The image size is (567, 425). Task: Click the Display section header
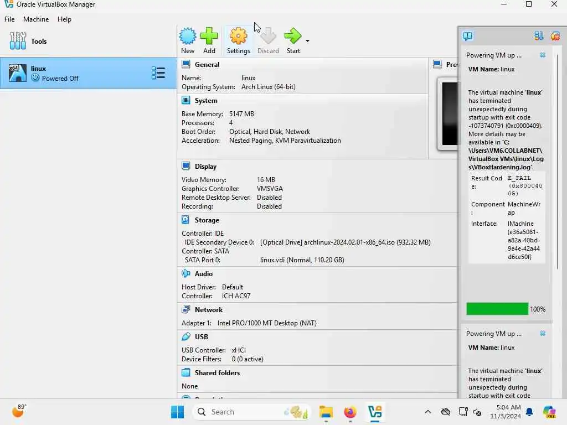205,167
